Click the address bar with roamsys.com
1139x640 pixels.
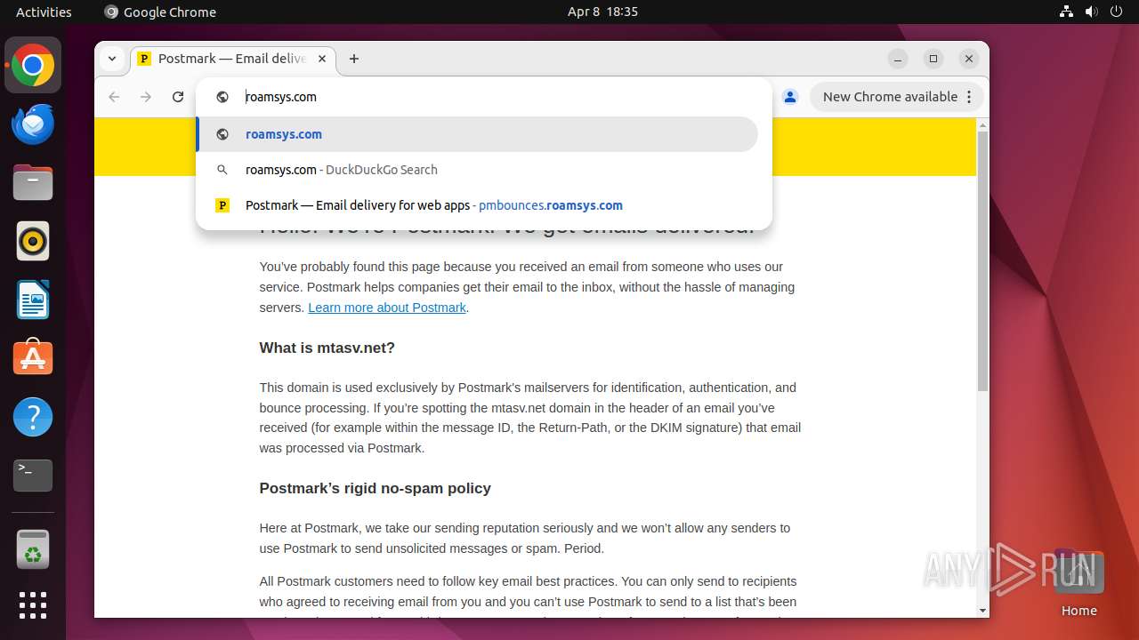tap(483, 97)
